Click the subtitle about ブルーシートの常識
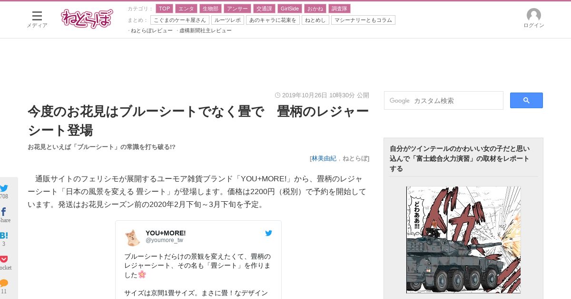This screenshot has height=299, width=571. click(102, 147)
